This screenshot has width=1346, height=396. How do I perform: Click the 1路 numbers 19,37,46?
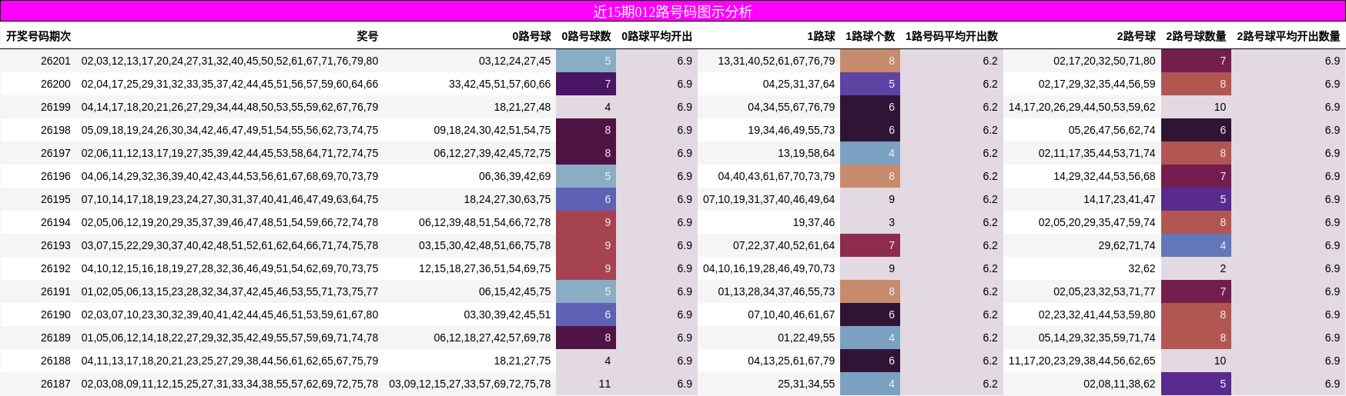(x=814, y=222)
